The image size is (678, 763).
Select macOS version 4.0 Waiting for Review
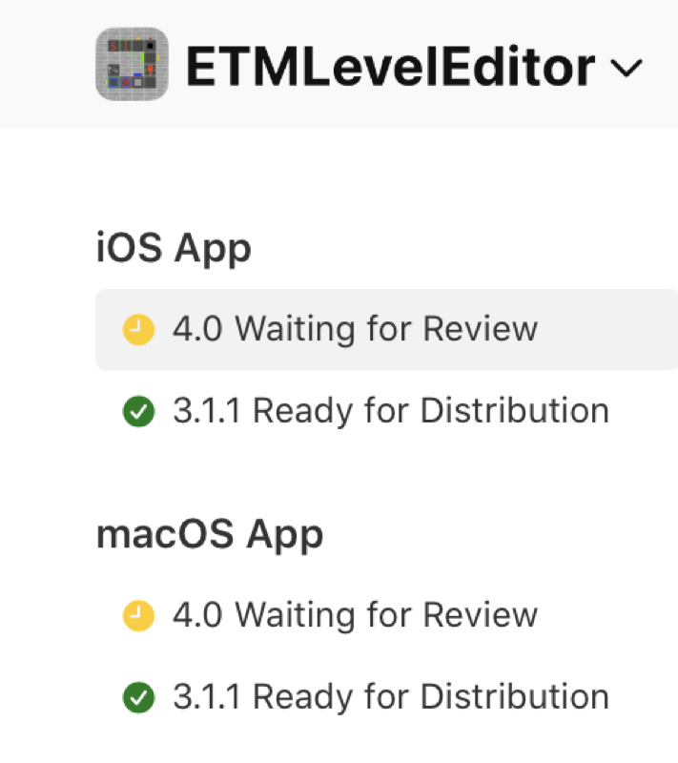(353, 614)
